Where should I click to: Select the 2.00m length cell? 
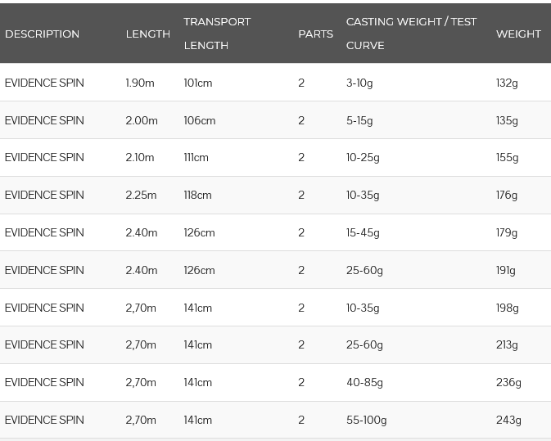tap(142, 120)
